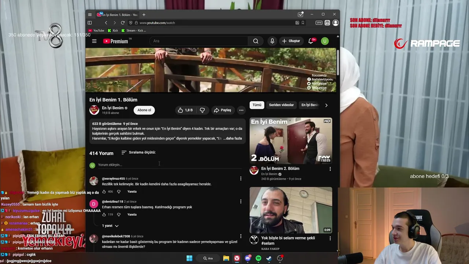The width and height of the screenshot is (469, 264).
Task: Reply to denizlina118 with Yanıtla
Action: tap(132, 214)
